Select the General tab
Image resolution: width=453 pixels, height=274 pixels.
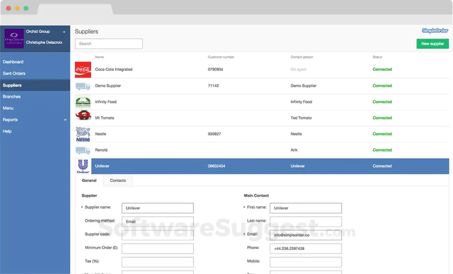(89, 180)
